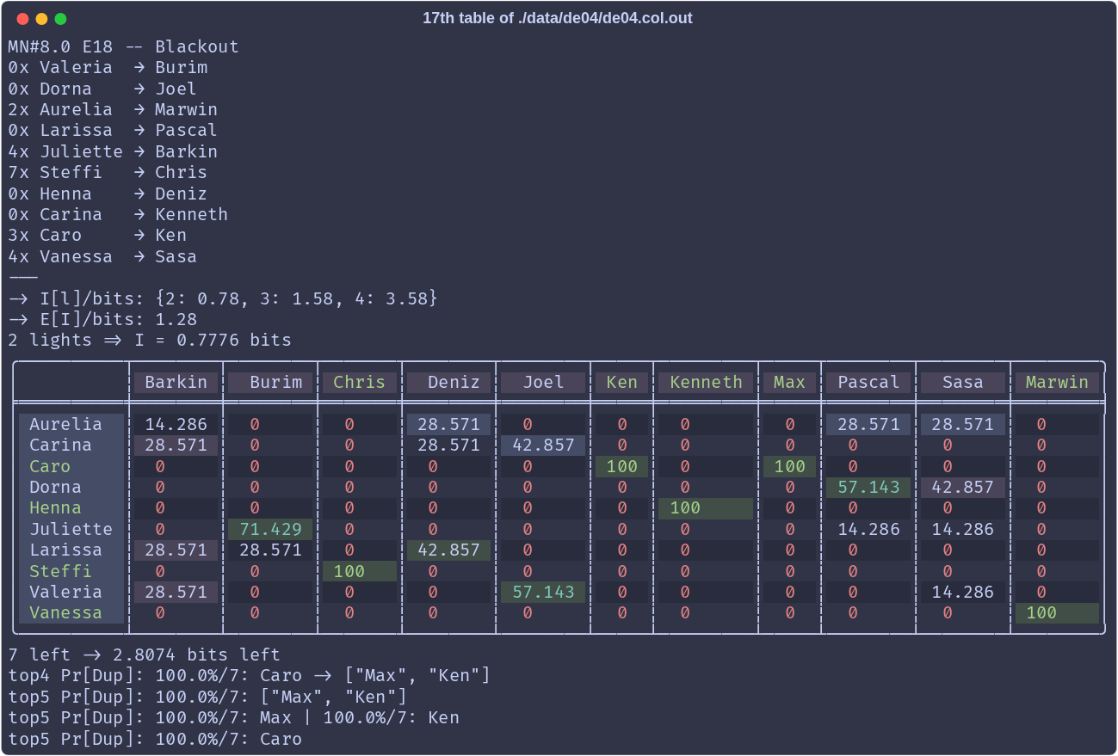Click the 100 cell for Steffi and Chris
Viewport: 1118px width, 756px height.
click(x=359, y=571)
